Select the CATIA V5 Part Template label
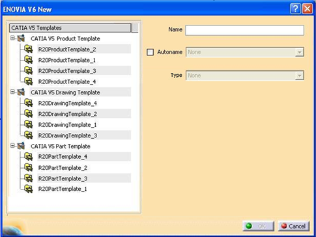Image resolution: width=316 pixels, height=237 pixels. tap(61, 146)
